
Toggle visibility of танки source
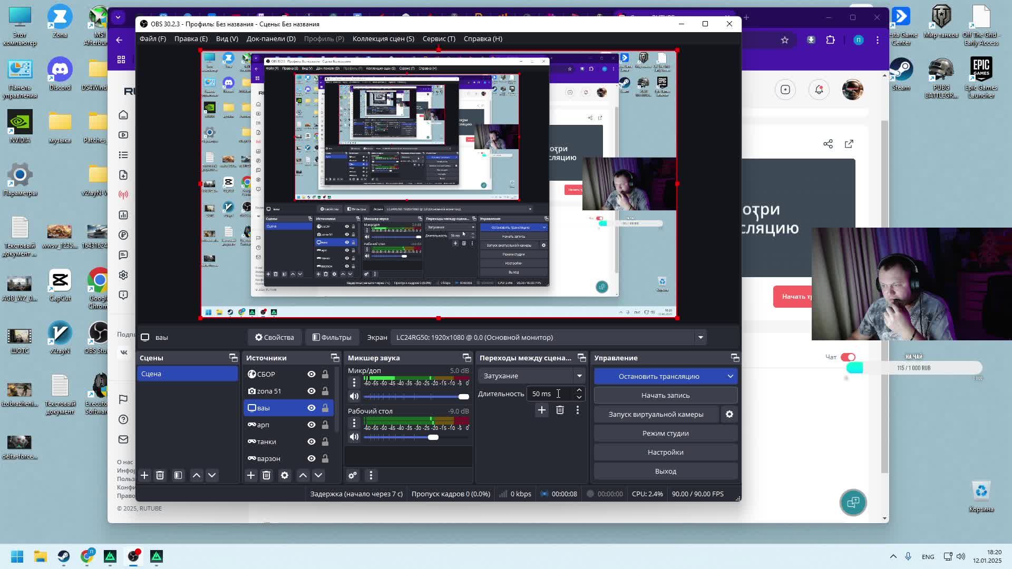tap(312, 442)
